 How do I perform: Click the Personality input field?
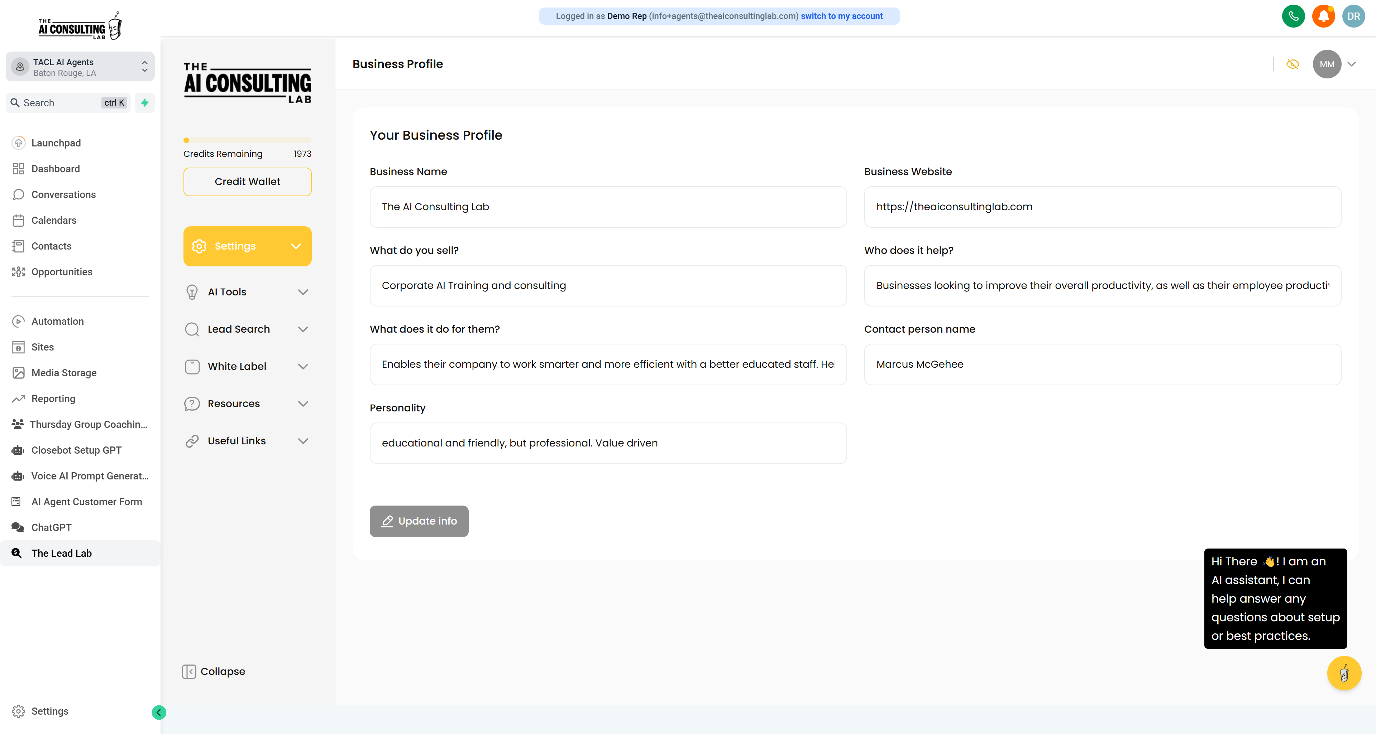point(607,443)
